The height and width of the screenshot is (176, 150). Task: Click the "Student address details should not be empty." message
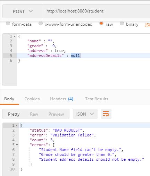pyautogui.click(x=92, y=159)
